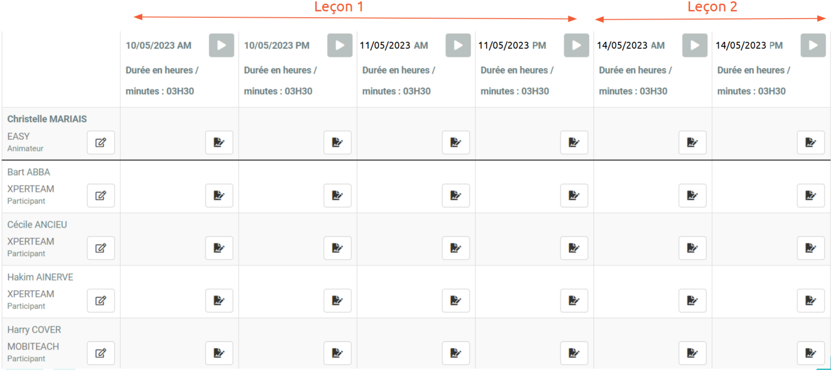Sign for Christelle MARIAIS on 10/05/2023 AM
The image size is (831, 370).
click(x=219, y=143)
